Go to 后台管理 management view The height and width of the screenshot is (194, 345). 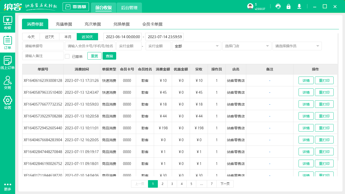(129, 8)
